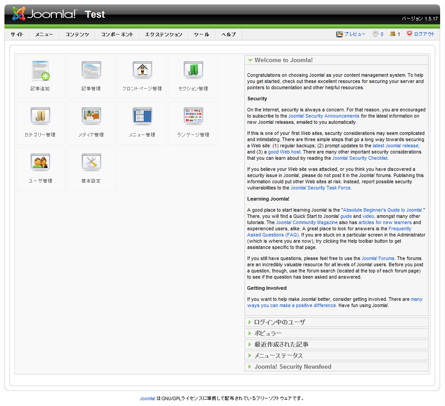
Task: Open the セクション管理 section manager icon
Action: click(x=193, y=70)
